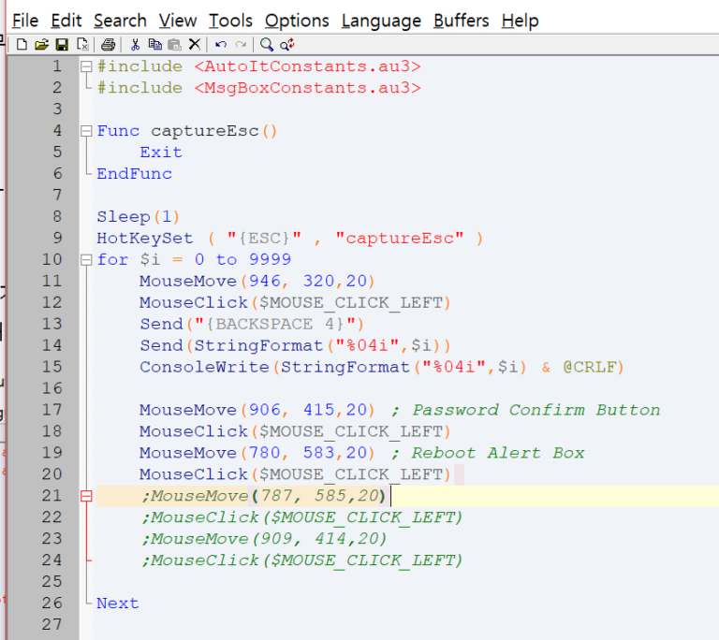Print the script using the printer icon

click(108, 44)
